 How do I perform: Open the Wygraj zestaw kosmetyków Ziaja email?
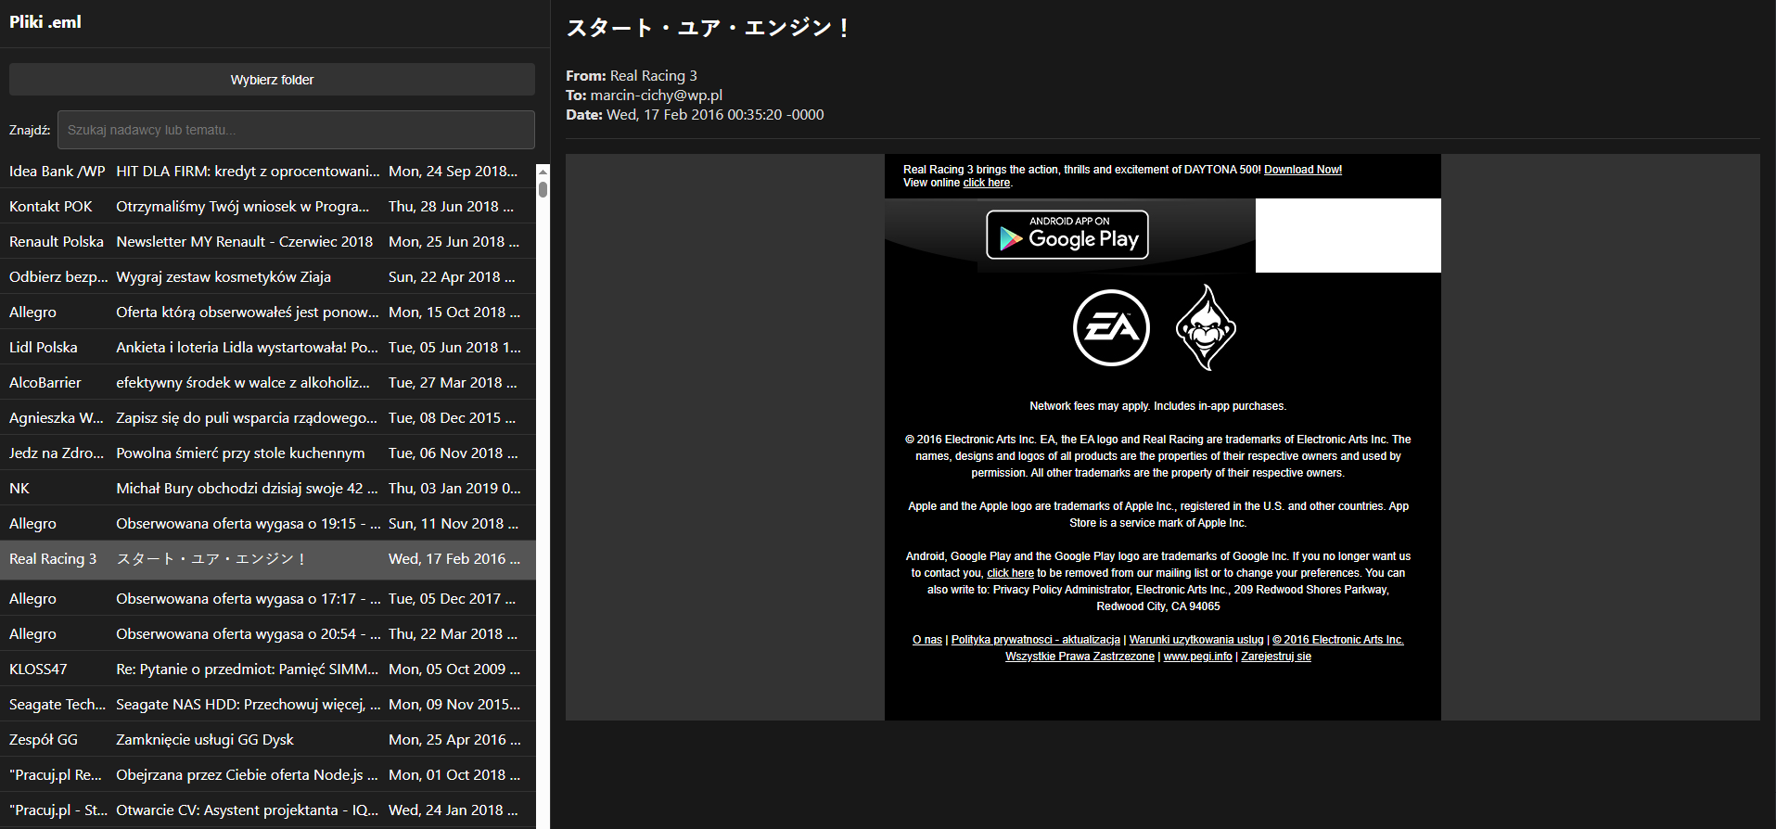click(268, 276)
